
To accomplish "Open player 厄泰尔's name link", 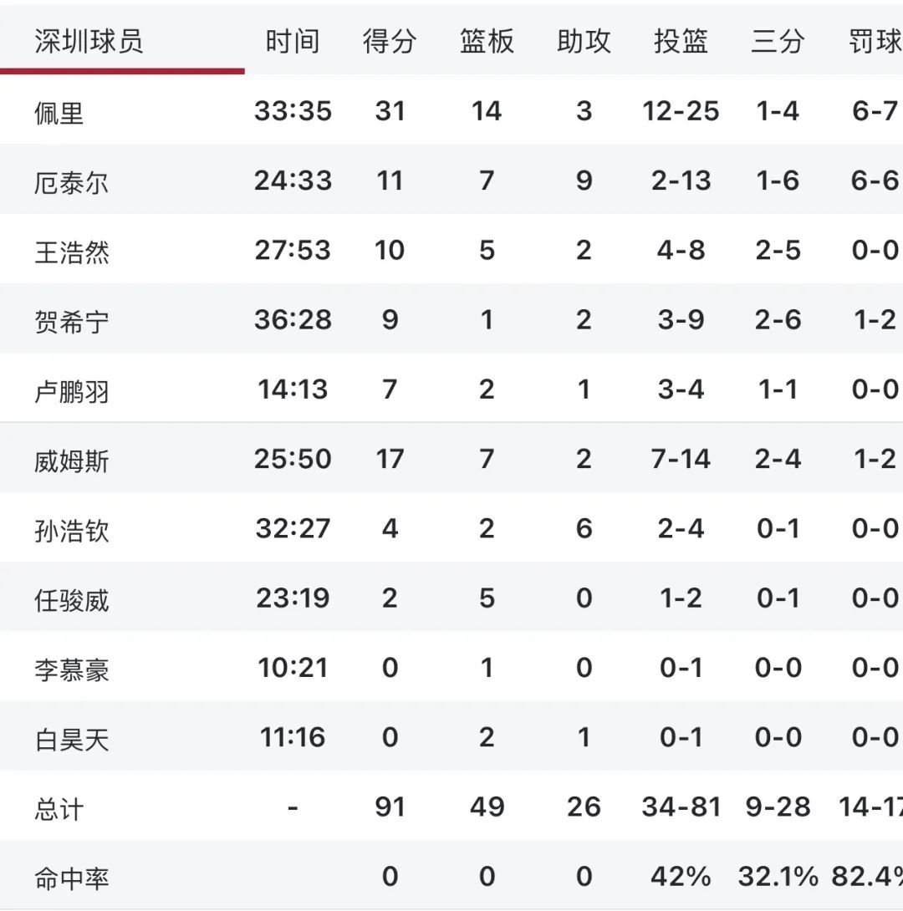I will click(x=72, y=181).
